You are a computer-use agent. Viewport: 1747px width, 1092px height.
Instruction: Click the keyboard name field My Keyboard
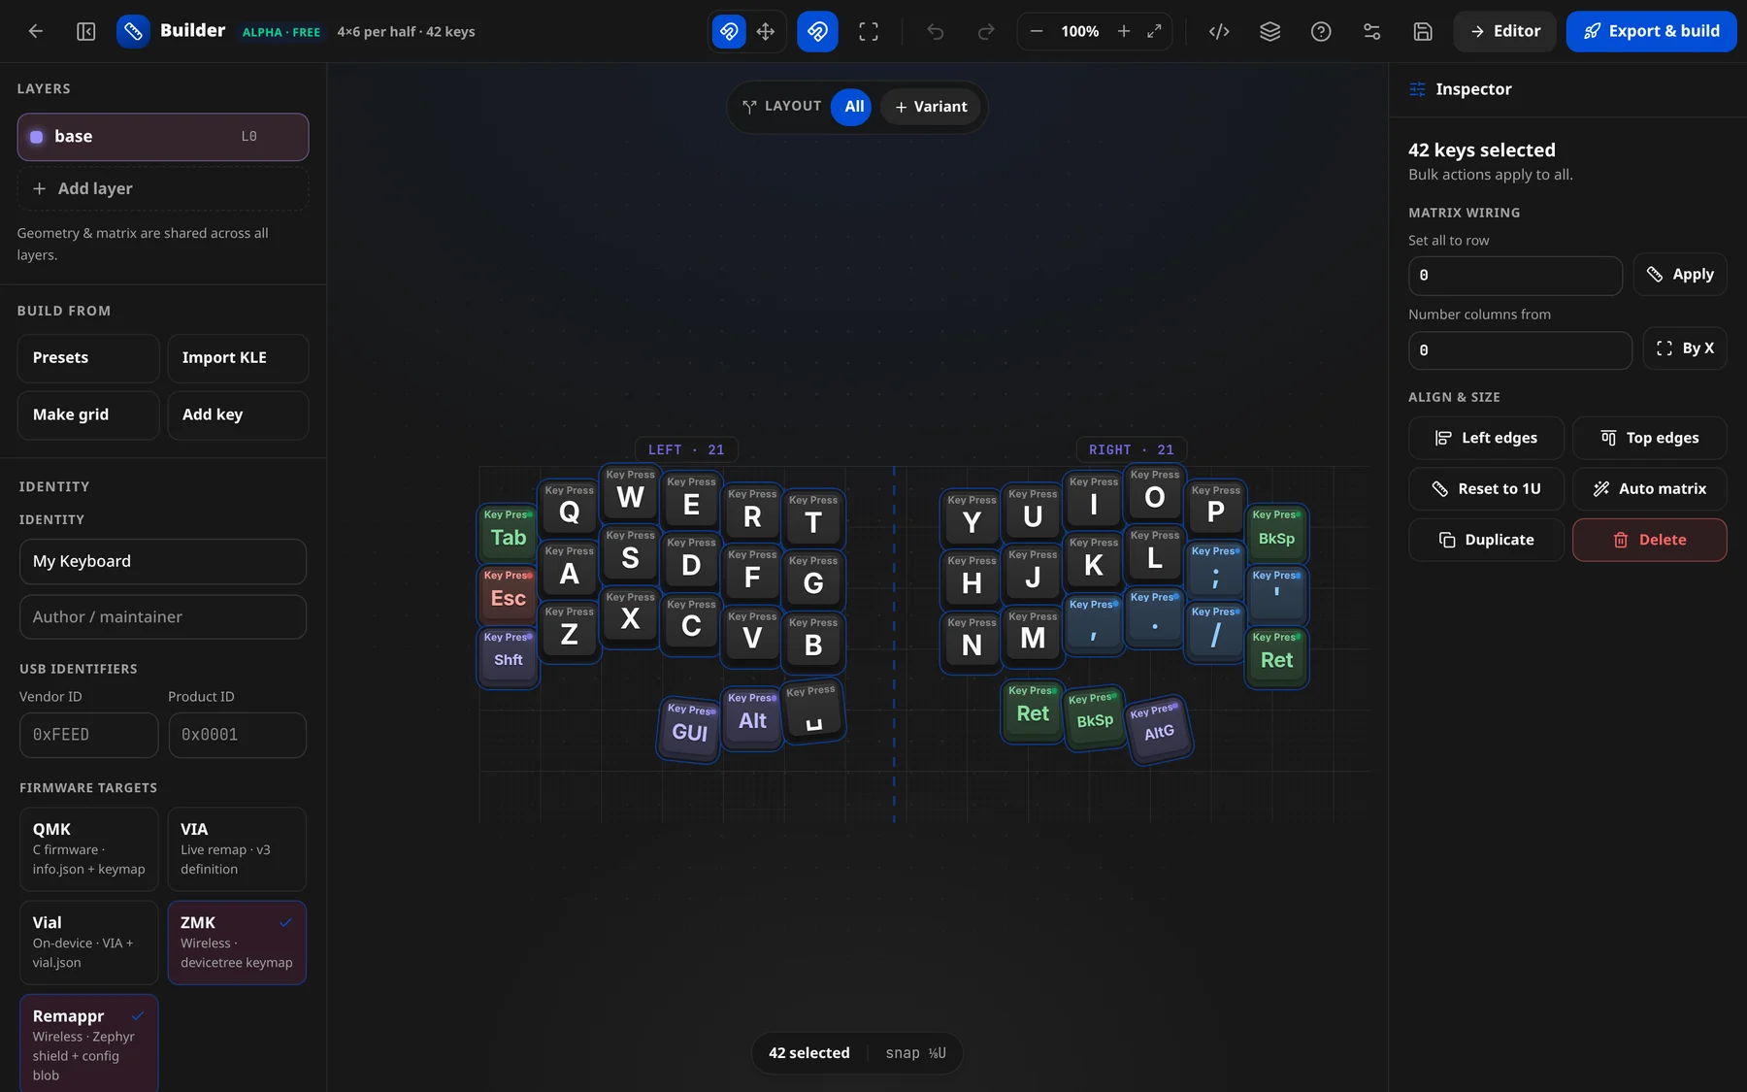point(163,562)
